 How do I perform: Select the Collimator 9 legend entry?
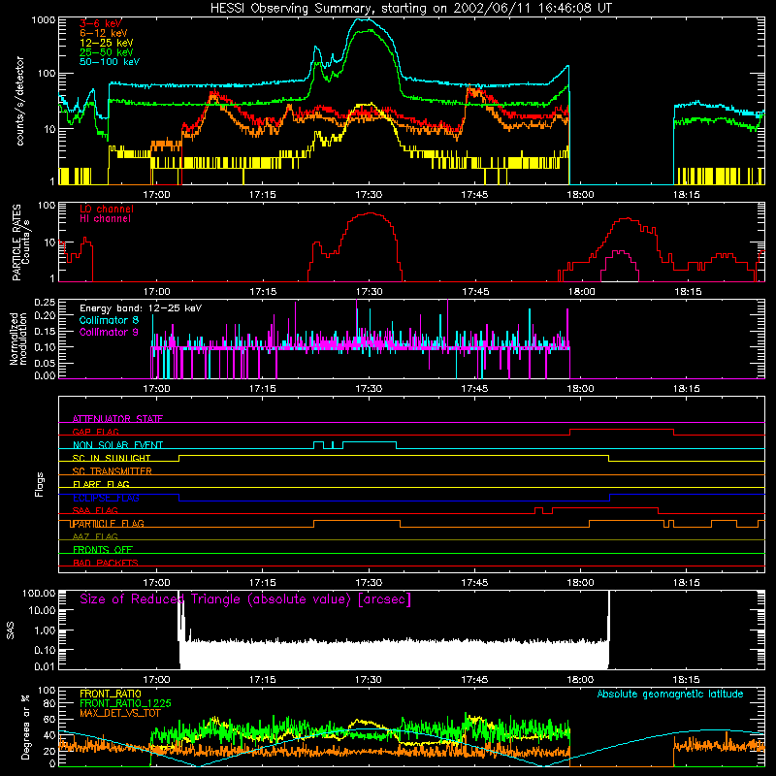coord(109,332)
